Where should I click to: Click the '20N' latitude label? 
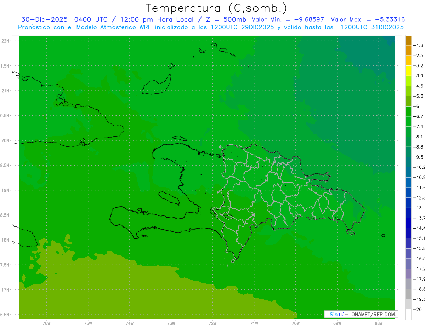[x=6, y=140]
